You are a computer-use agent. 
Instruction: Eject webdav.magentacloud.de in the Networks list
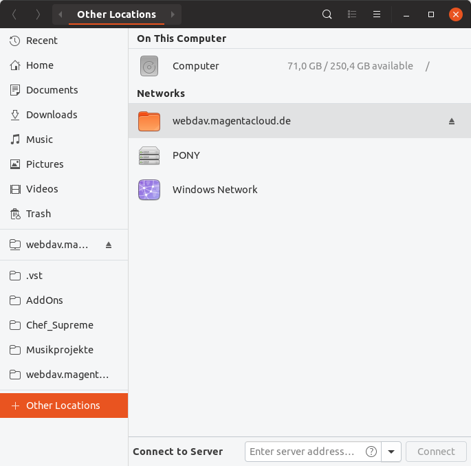[x=452, y=121]
